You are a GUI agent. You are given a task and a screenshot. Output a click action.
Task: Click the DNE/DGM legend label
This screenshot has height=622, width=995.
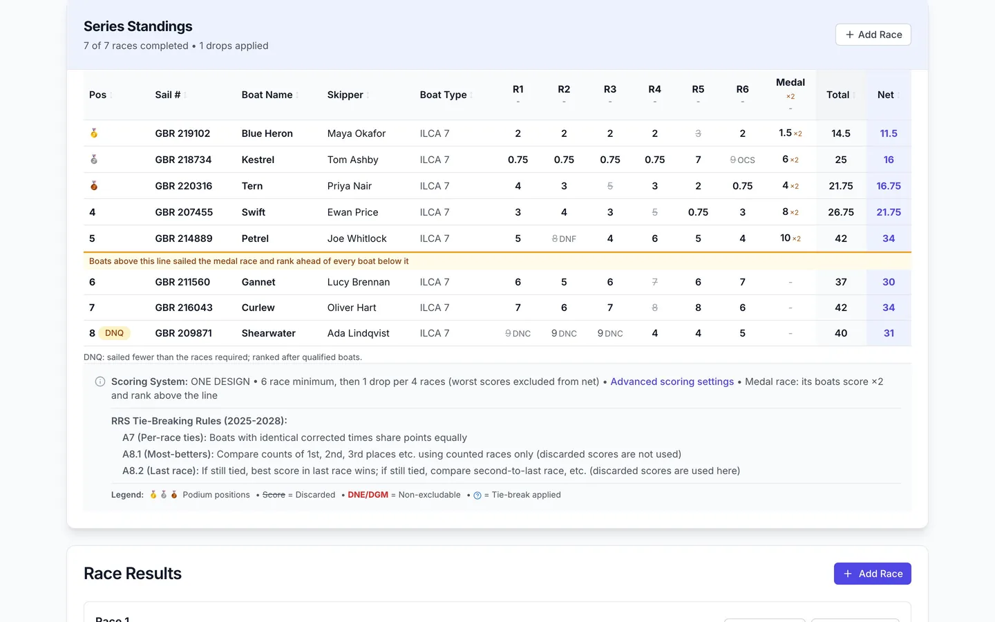(x=368, y=495)
